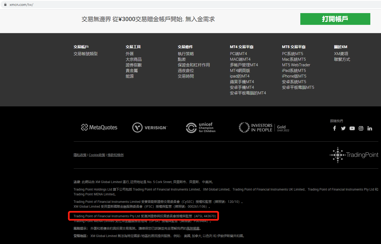The height and width of the screenshot is (244, 381).
Task: Open 蘋果手機MT4 link
Action: [x=242, y=82]
